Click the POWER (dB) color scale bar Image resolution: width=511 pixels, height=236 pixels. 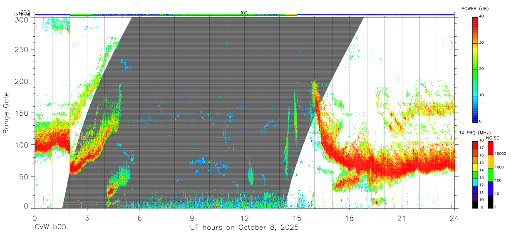click(475, 69)
